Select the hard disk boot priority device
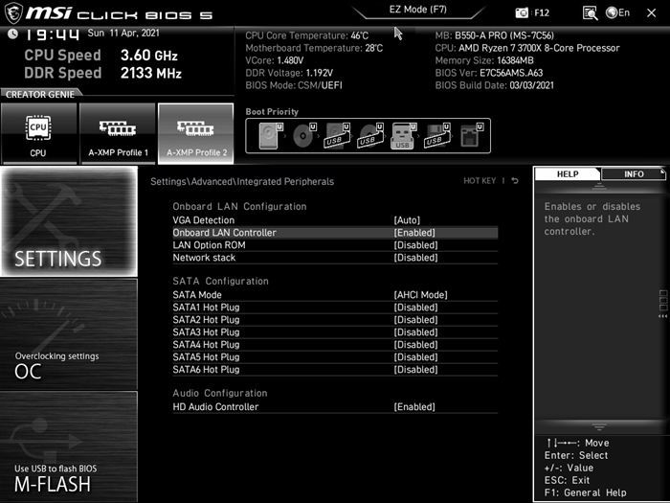The width and height of the screenshot is (670, 503). pos(271,136)
